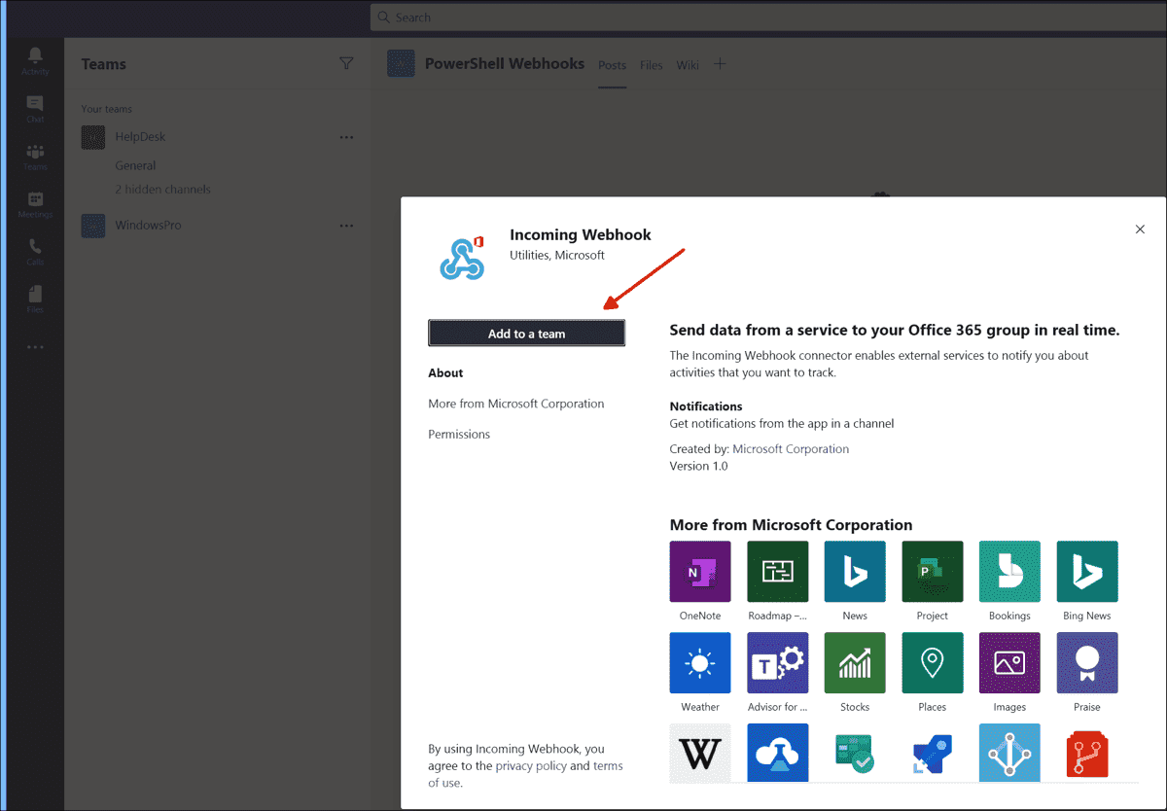
Task: Select Teams in the left sidebar
Action: 35,156
